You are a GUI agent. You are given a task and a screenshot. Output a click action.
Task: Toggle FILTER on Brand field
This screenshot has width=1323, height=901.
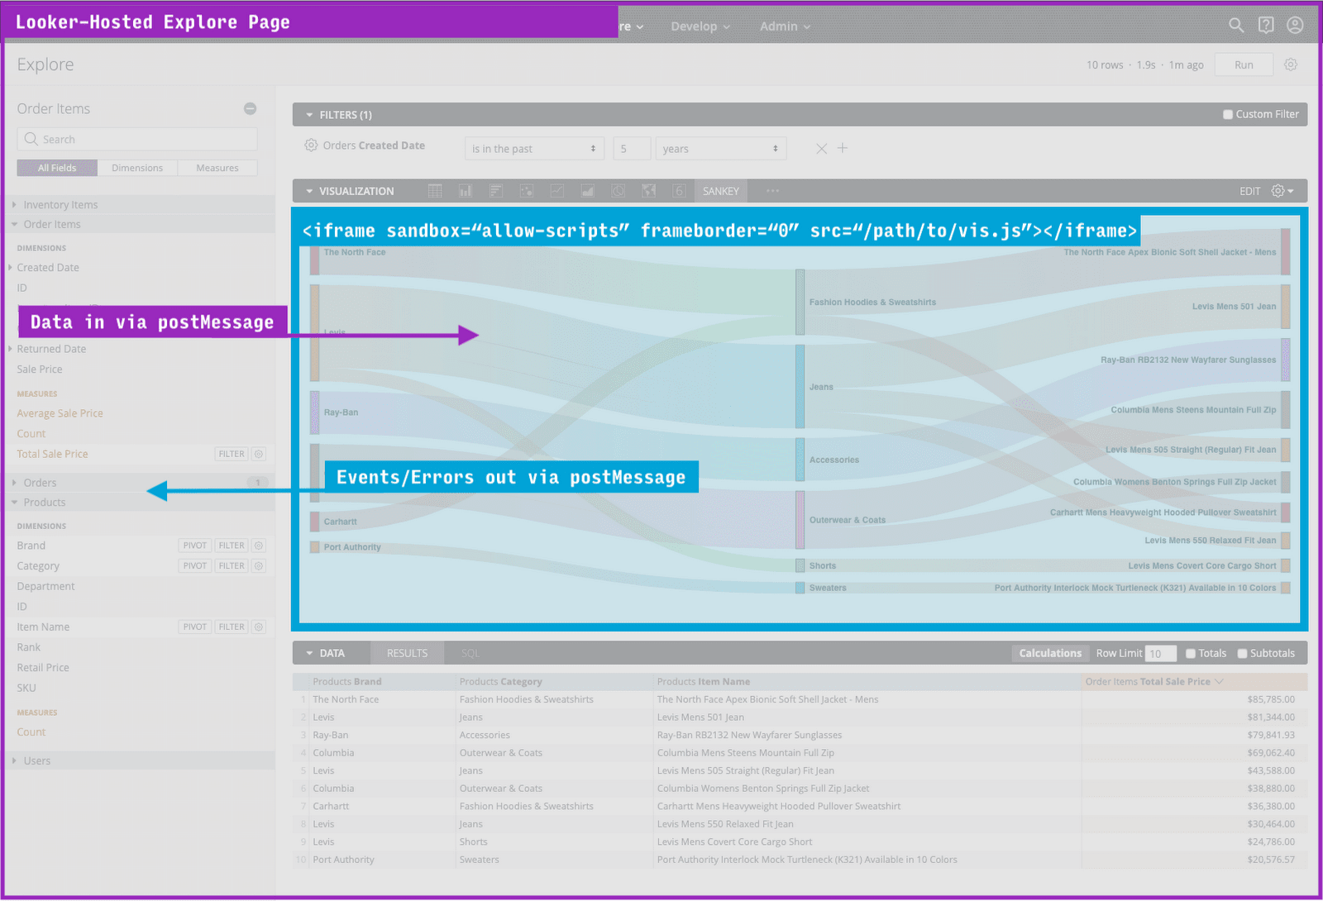click(x=232, y=546)
